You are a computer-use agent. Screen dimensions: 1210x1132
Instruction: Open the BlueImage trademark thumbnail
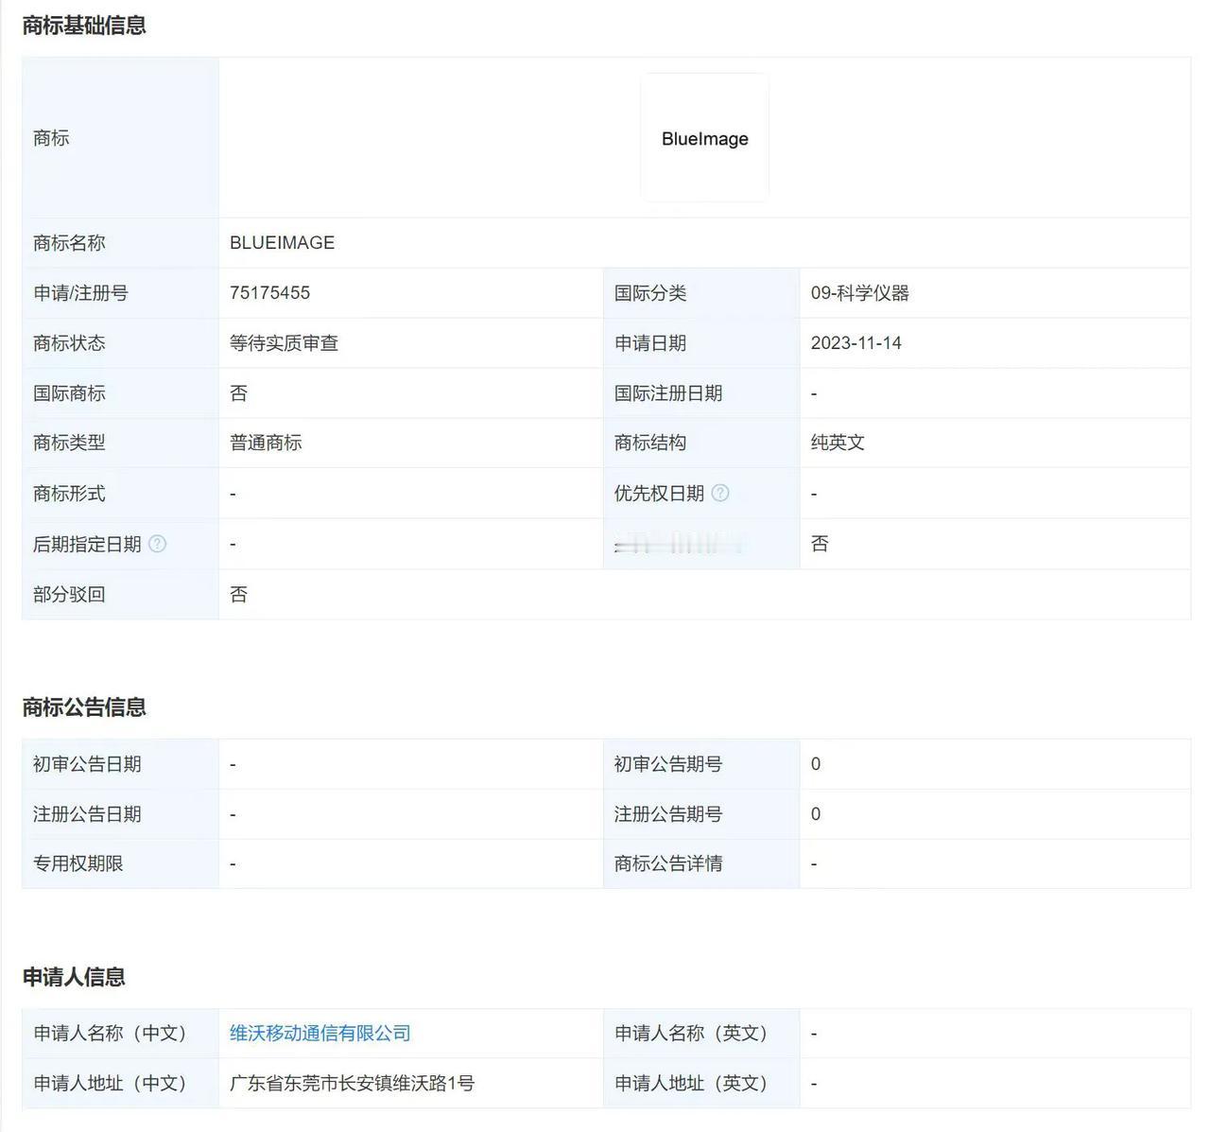click(x=704, y=138)
